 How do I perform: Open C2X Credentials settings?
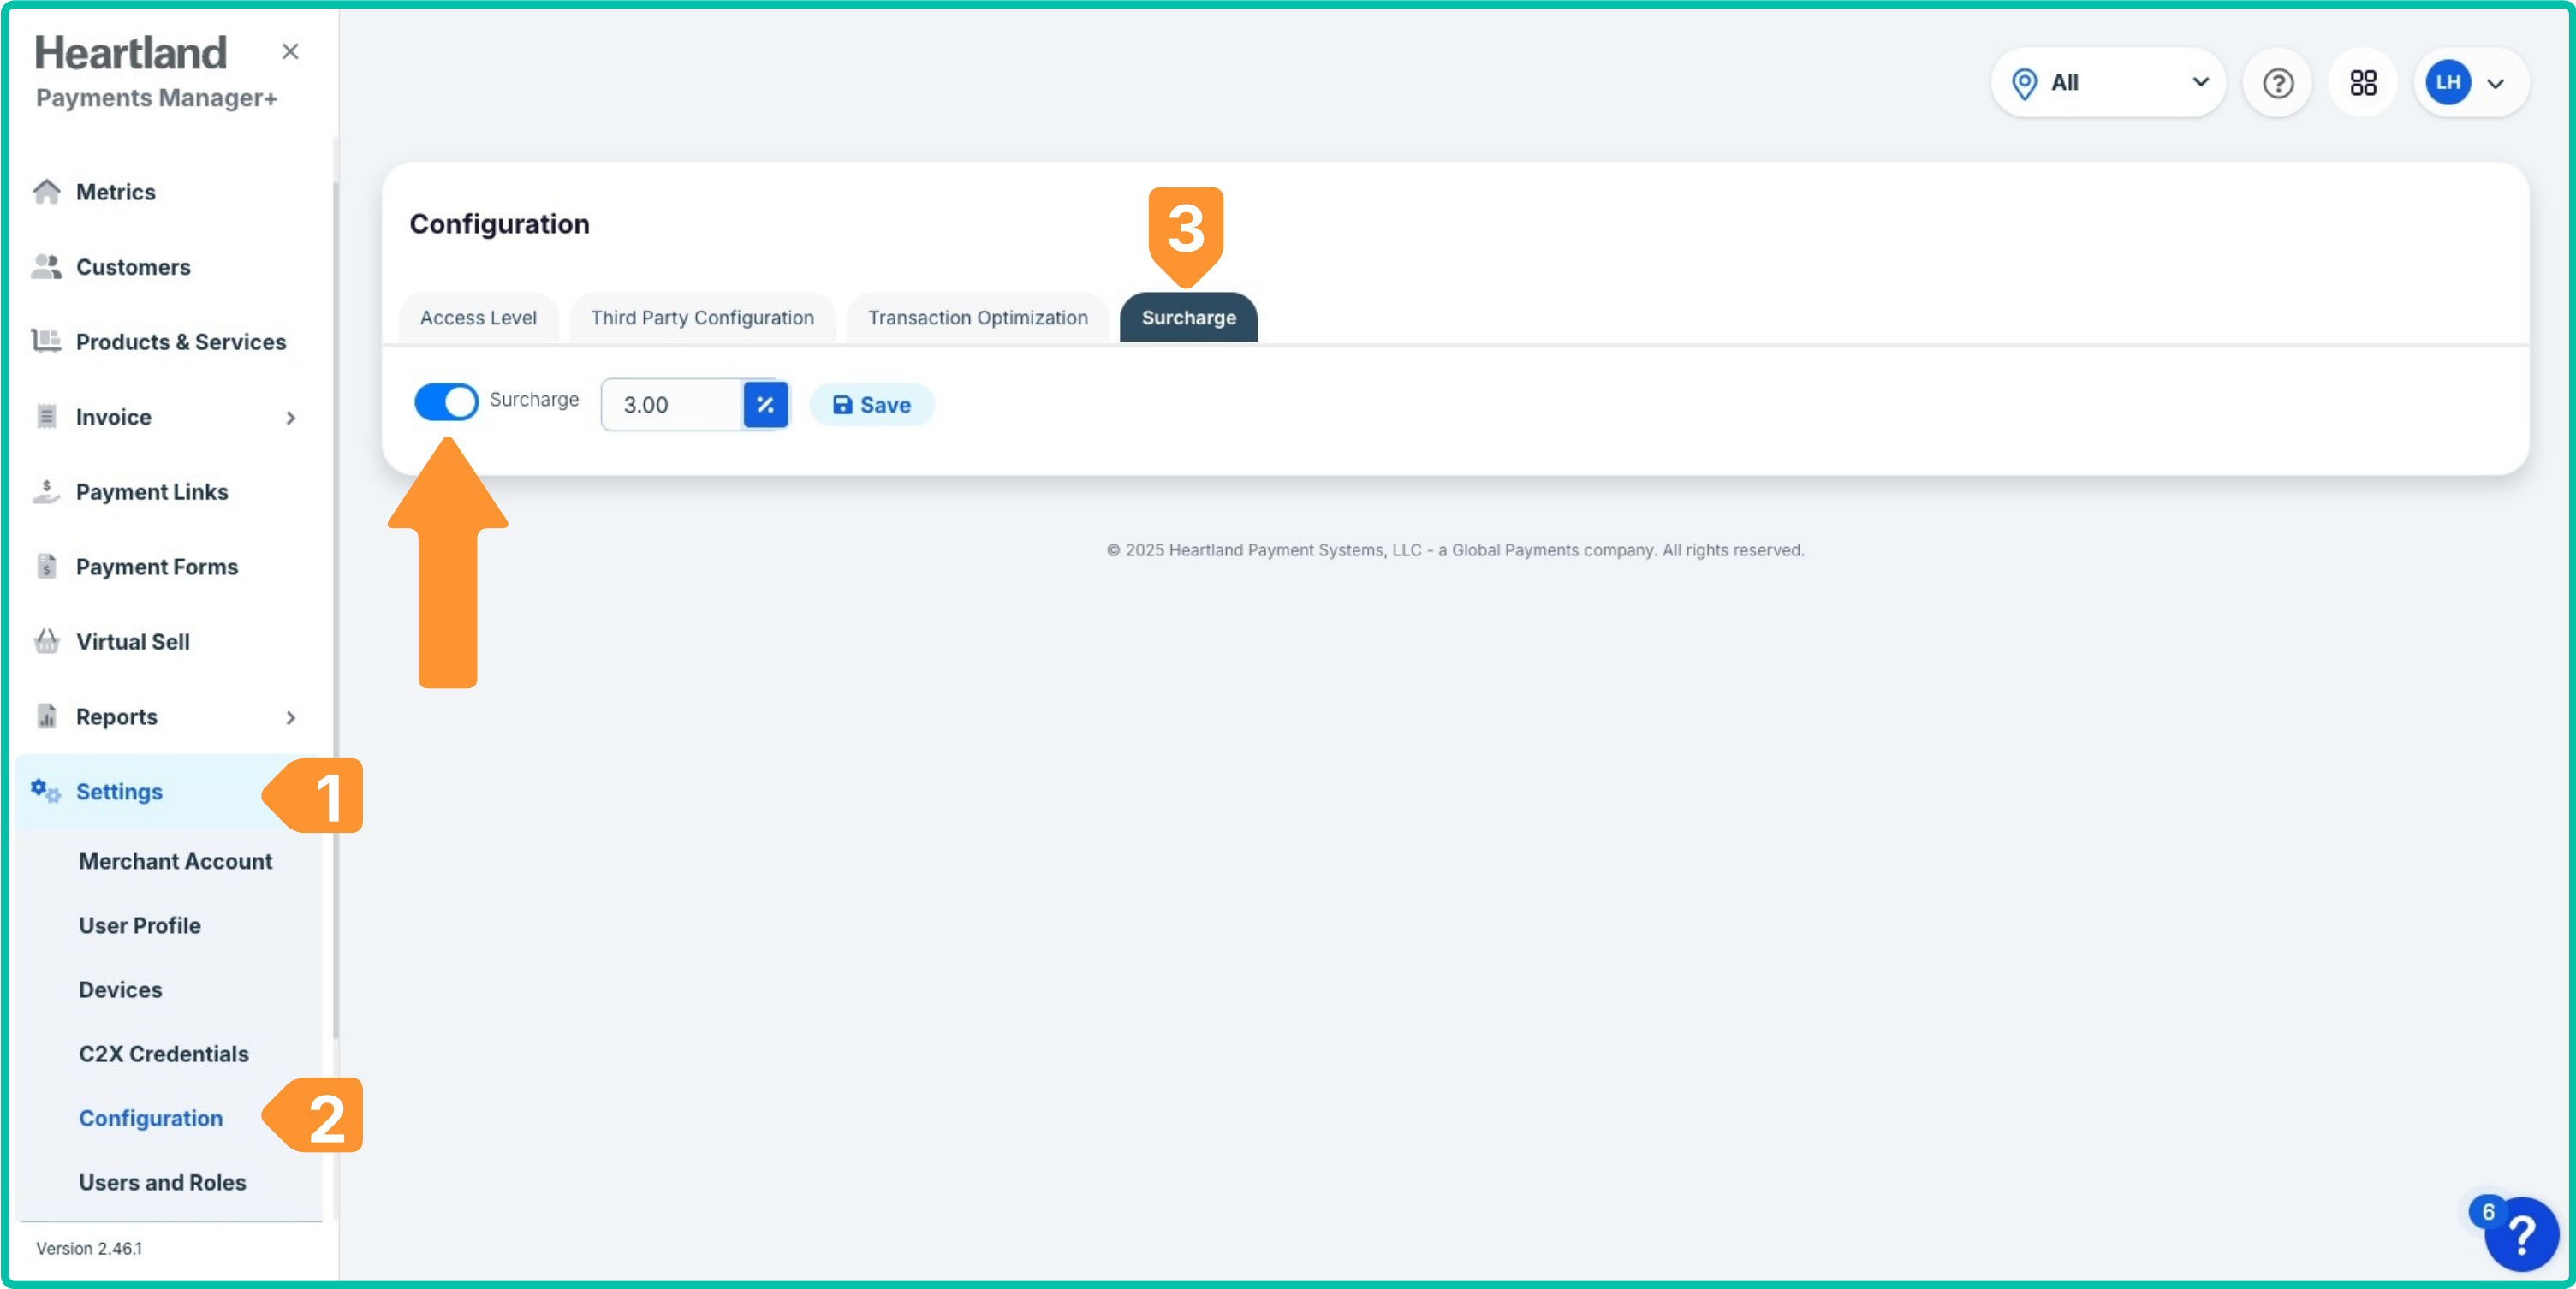coord(163,1053)
